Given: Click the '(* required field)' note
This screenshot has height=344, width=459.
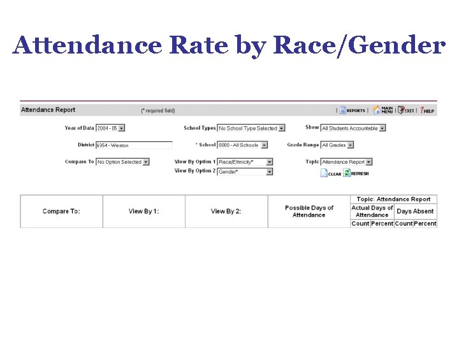Looking at the screenshot, I should pos(158,111).
